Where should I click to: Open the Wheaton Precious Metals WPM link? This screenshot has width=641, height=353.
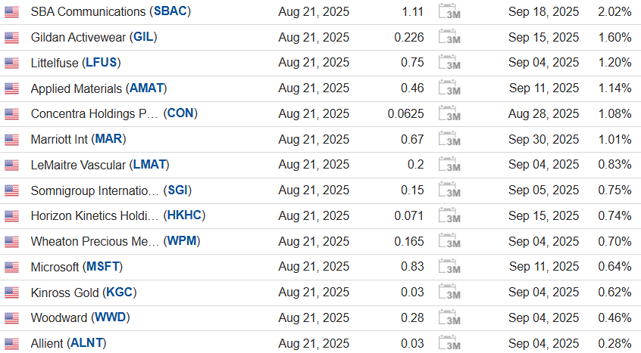(182, 242)
